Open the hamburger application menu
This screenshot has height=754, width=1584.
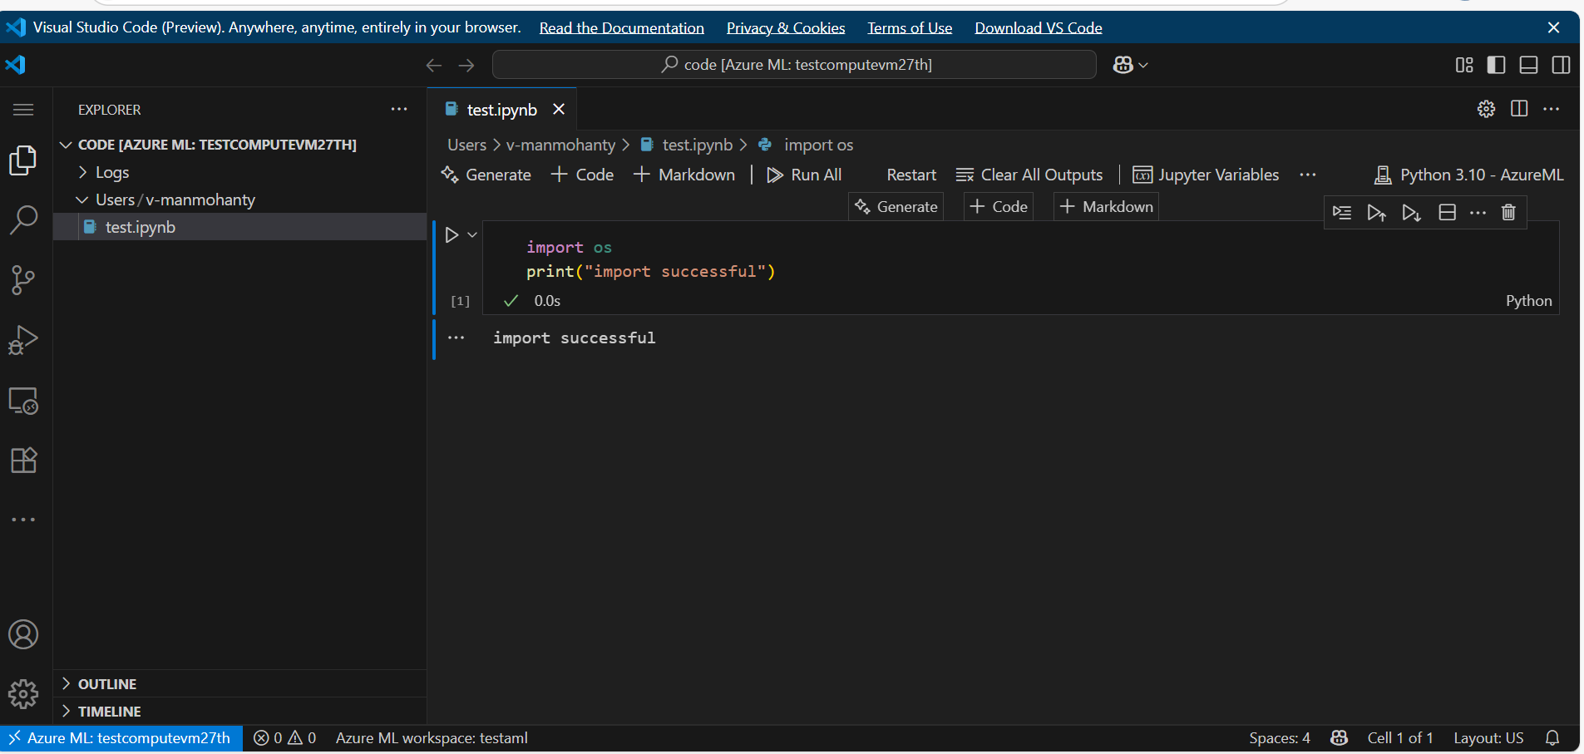coord(23,110)
